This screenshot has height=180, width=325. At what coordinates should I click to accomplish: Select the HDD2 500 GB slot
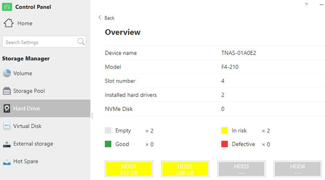(185, 169)
